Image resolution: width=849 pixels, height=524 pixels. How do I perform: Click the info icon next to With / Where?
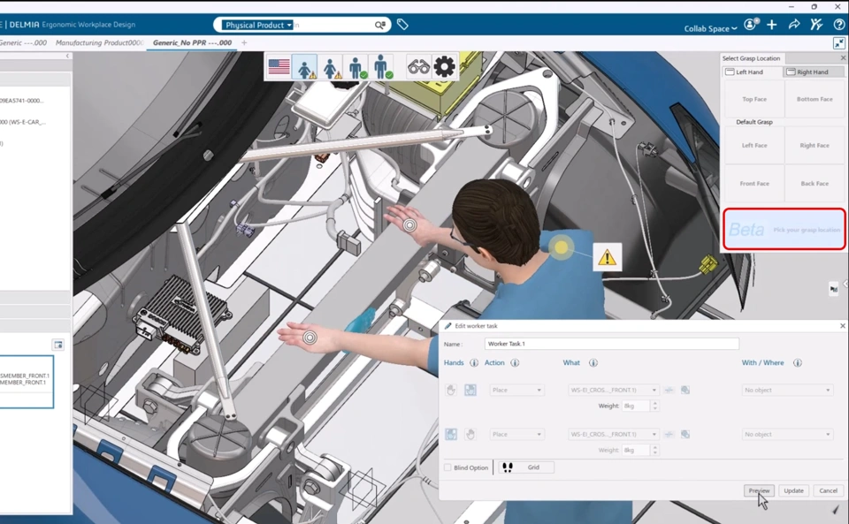point(798,363)
